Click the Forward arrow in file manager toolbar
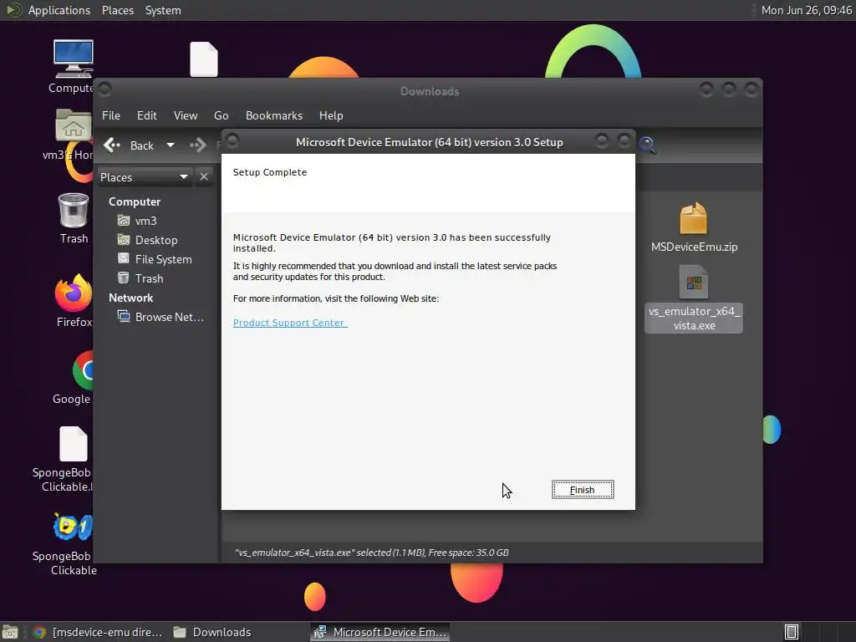856x642 pixels. point(197,145)
